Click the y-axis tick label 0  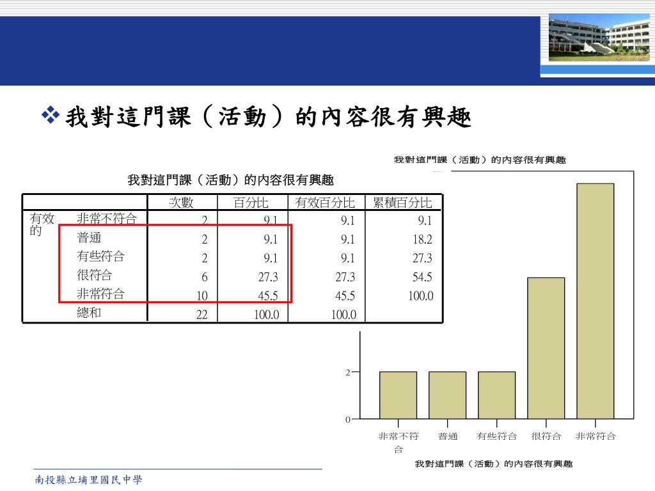(x=347, y=419)
